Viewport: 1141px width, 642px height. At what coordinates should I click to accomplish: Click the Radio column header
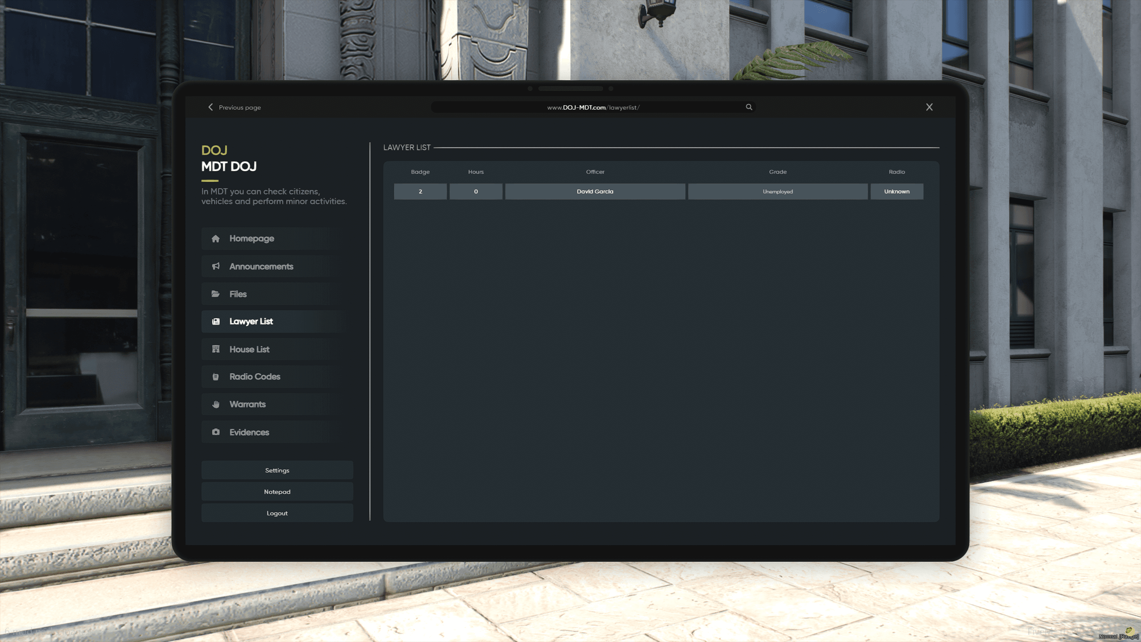[897, 172]
